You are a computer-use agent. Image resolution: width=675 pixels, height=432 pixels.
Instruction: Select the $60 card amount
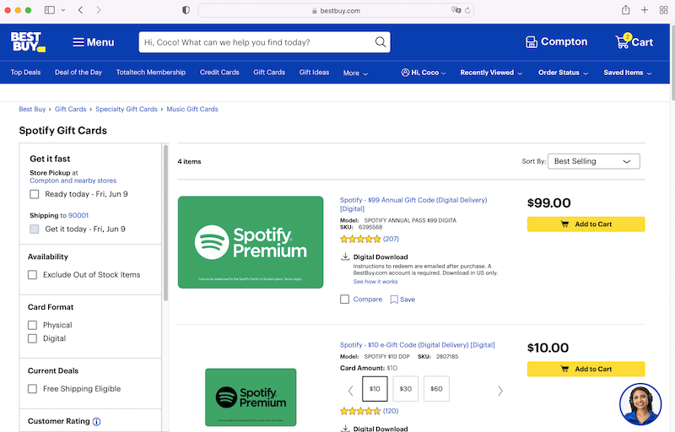click(x=436, y=389)
